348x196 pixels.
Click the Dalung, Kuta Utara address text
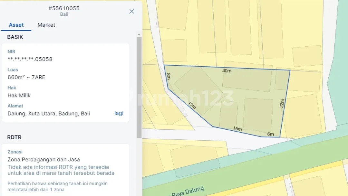49,114
